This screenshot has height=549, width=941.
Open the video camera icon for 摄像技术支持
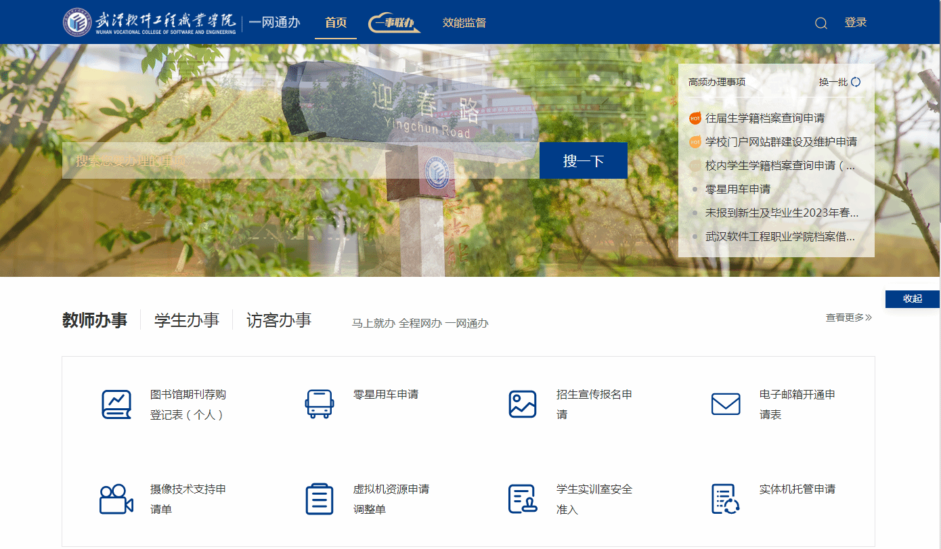click(x=116, y=499)
